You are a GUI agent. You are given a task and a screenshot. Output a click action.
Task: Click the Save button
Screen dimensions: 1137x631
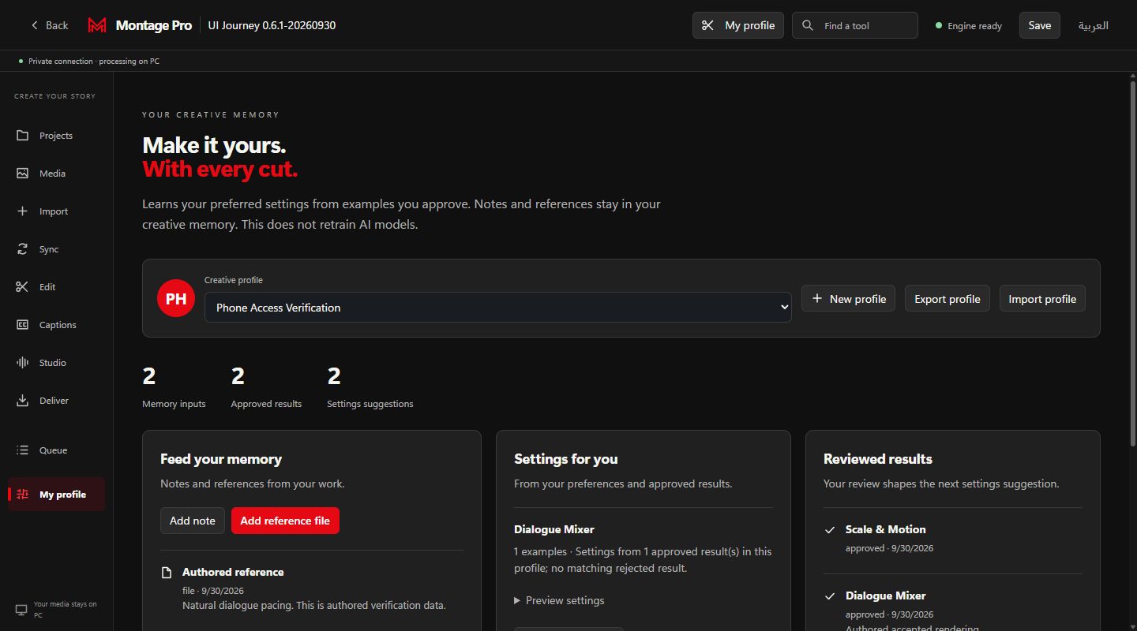click(1039, 25)
